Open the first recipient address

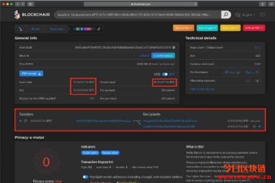pos(170,121)
